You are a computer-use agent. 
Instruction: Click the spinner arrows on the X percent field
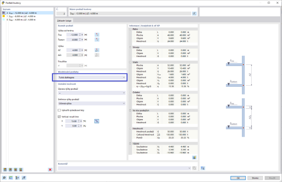79,121
